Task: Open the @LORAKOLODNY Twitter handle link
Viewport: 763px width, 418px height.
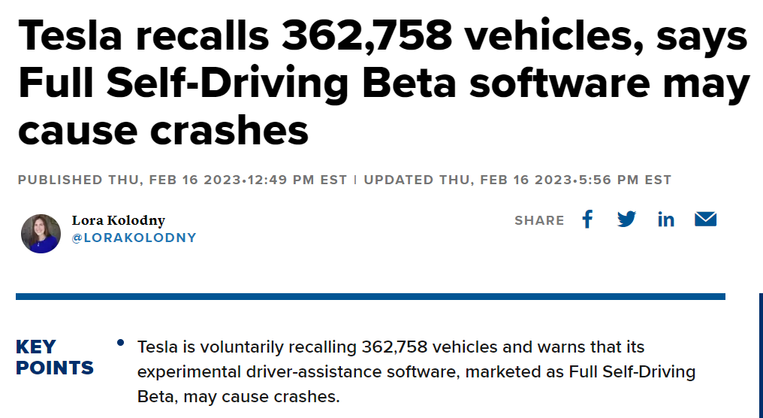Action: pos(134,238)
